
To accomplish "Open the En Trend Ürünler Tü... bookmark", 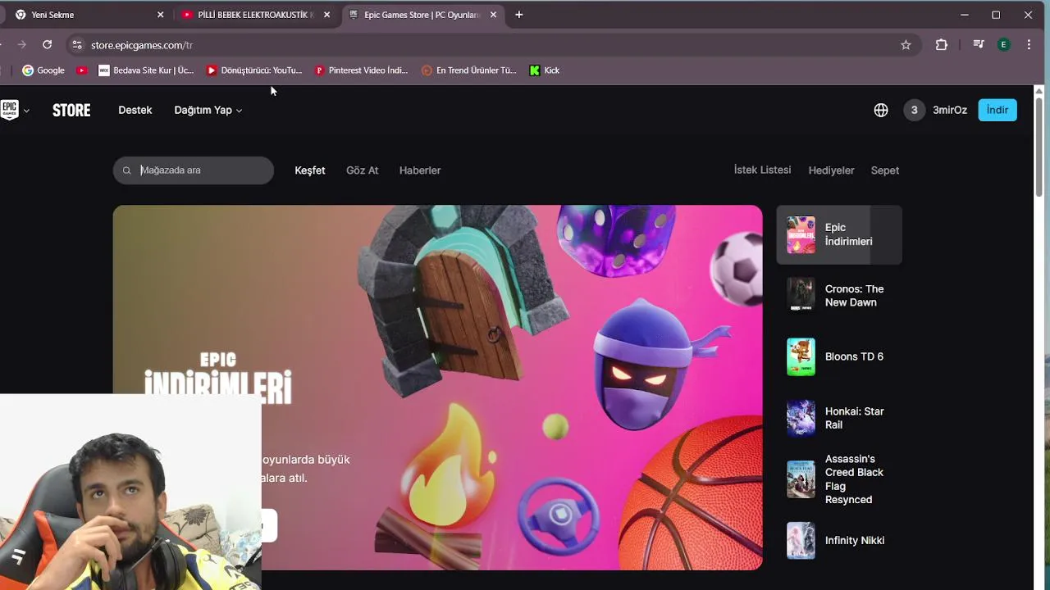I will (469, 70).
